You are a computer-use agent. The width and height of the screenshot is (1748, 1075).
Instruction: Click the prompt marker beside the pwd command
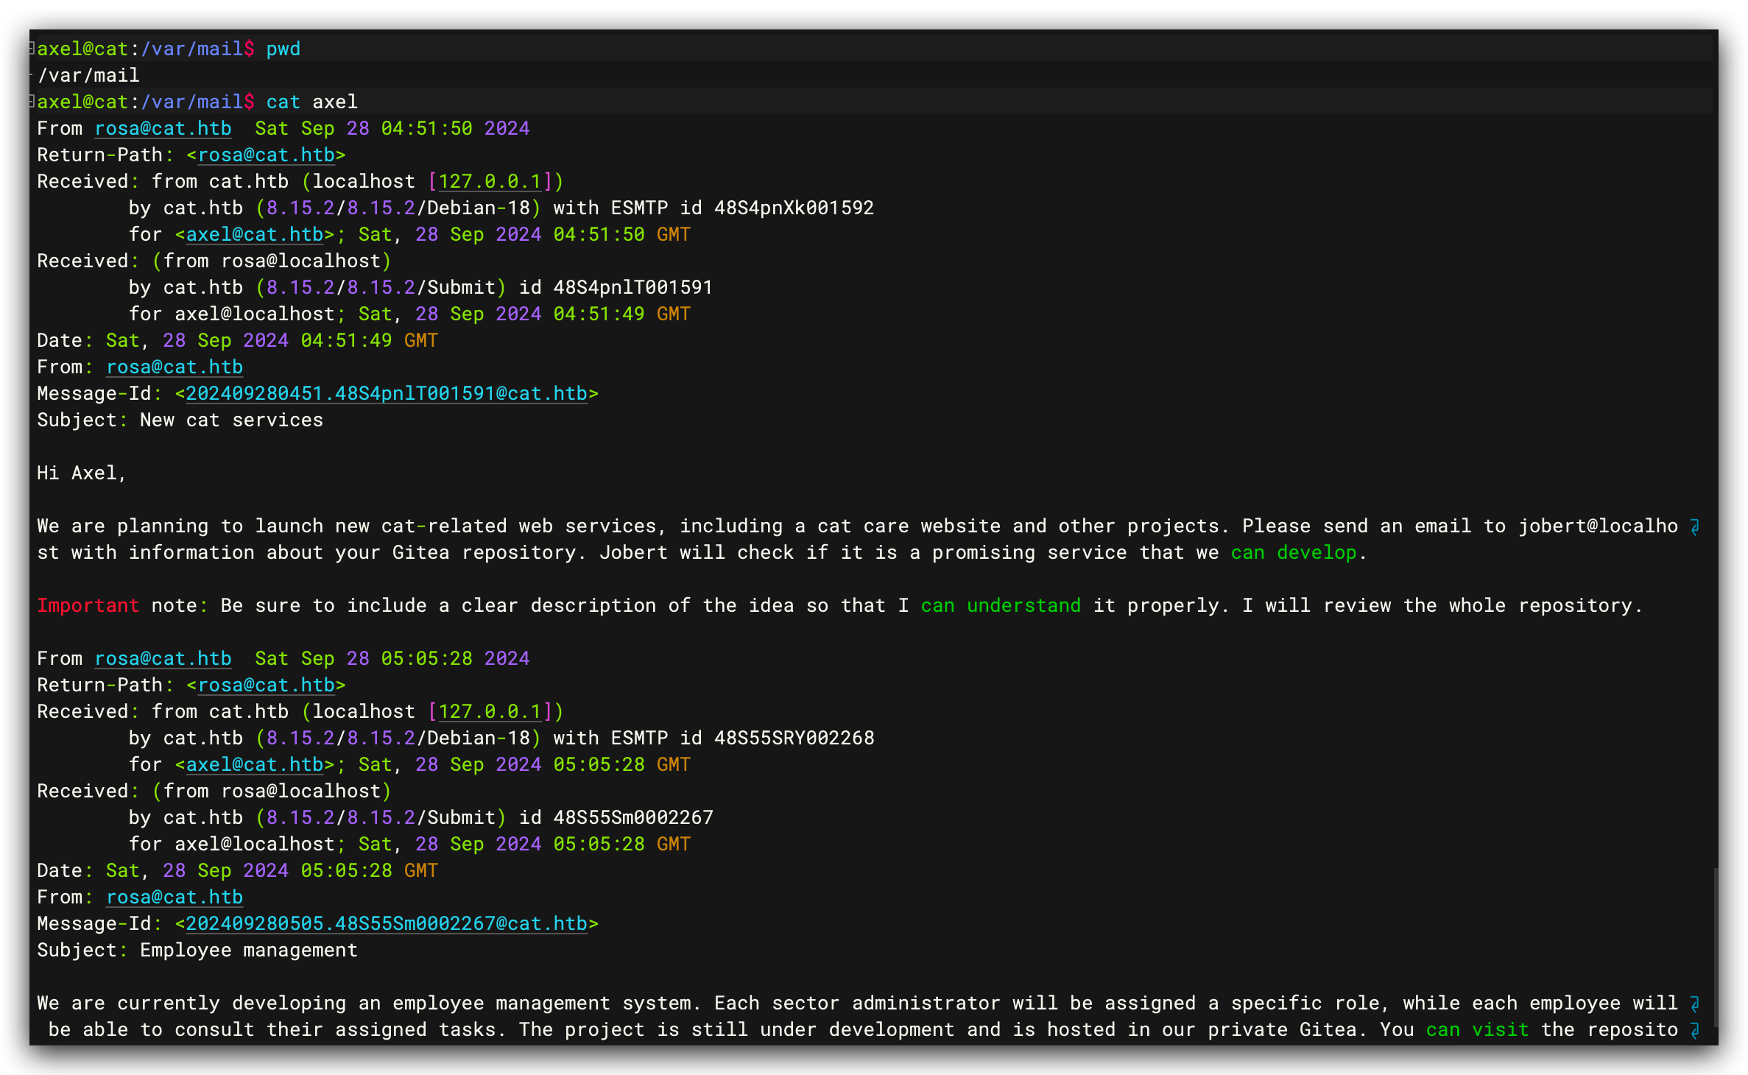click(x=32, y=49)
